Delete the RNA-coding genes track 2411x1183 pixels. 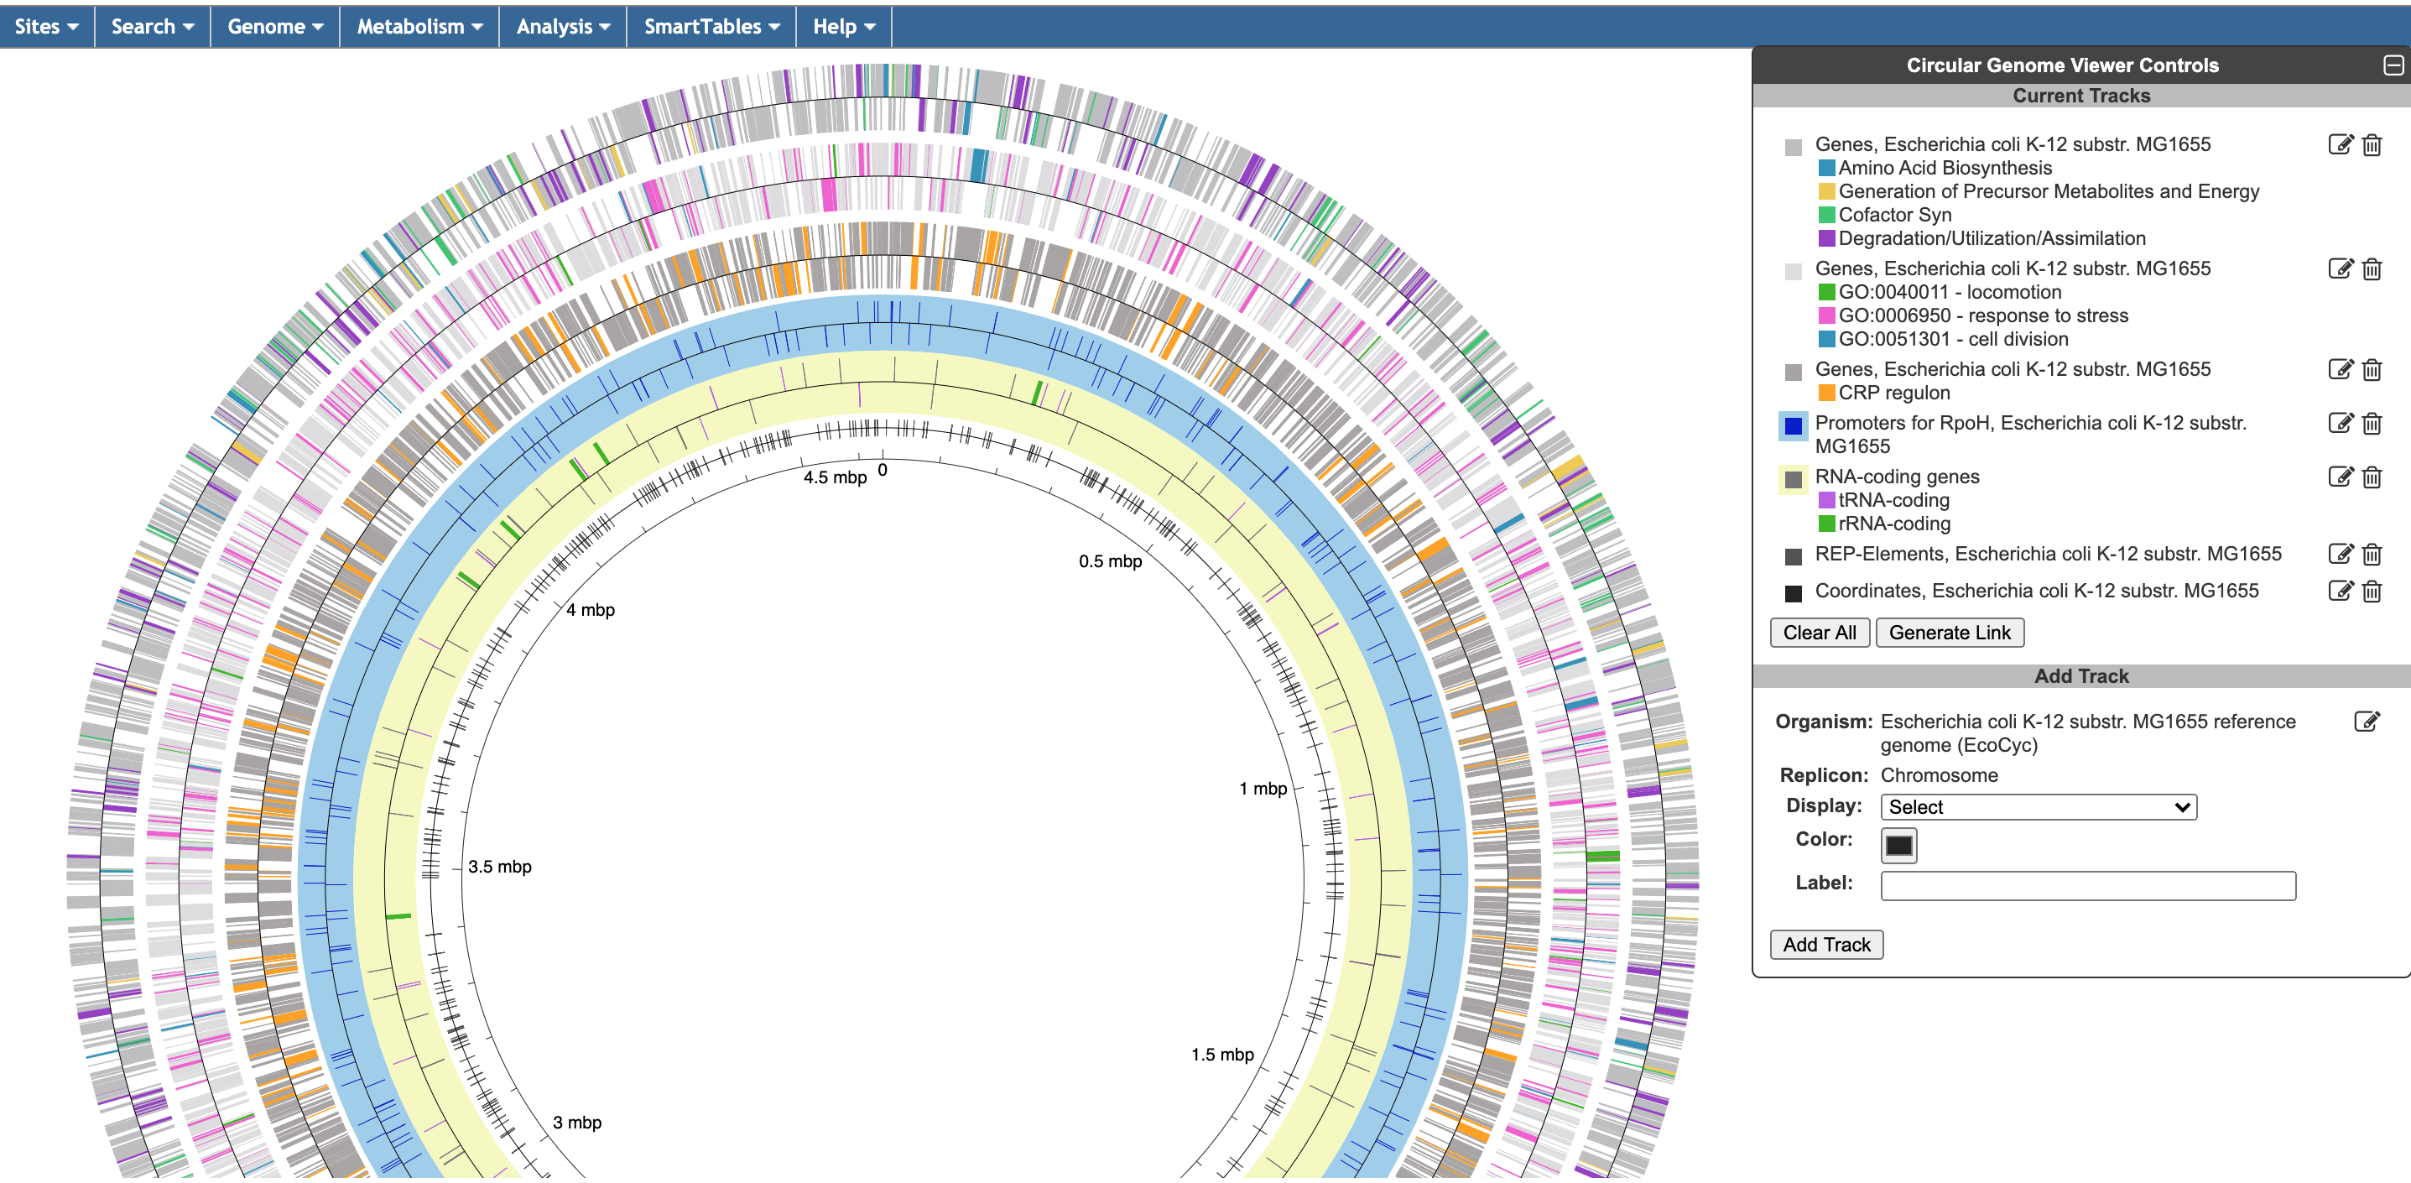(x=2371, y=477)
